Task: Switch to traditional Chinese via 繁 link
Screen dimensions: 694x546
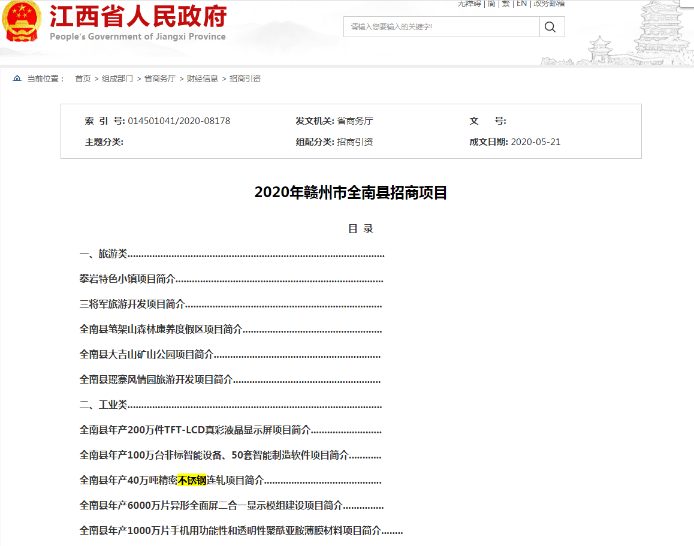Action: point(505,4)
